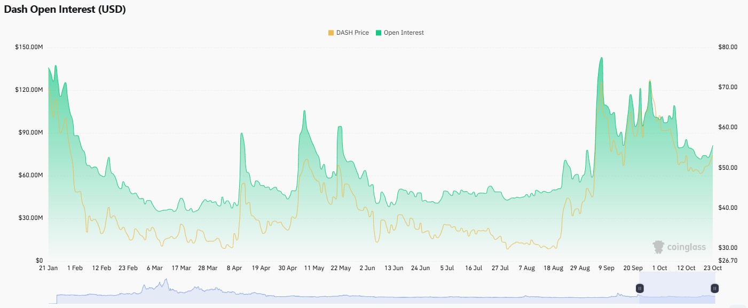Viewport: 748px width, 308px height.
Task: Click the '1 Feb' date axis label
Action: click(75, 268)
